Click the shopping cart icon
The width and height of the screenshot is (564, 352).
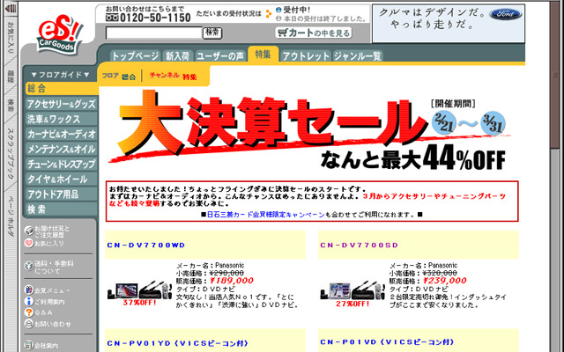(283, 33)
